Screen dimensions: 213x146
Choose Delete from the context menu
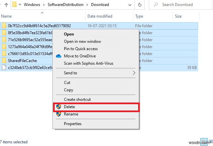tap(70, 107)
